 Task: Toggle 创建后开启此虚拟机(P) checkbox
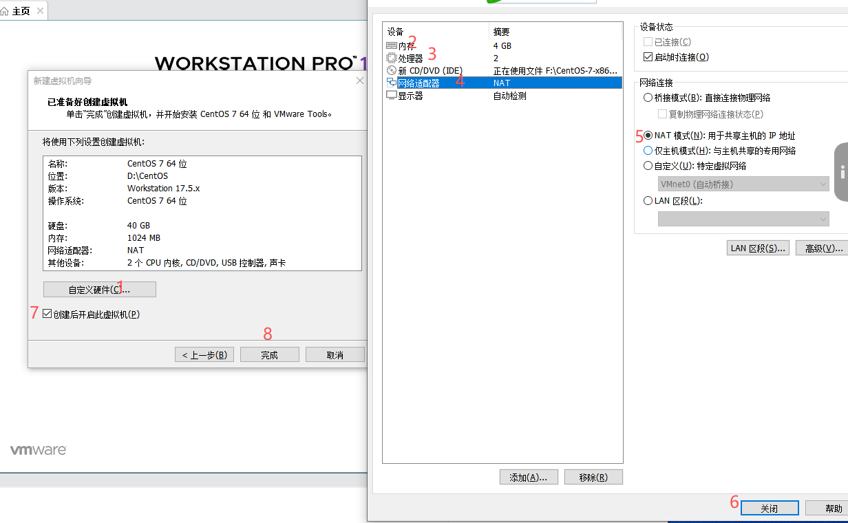(x=47, y=314)
